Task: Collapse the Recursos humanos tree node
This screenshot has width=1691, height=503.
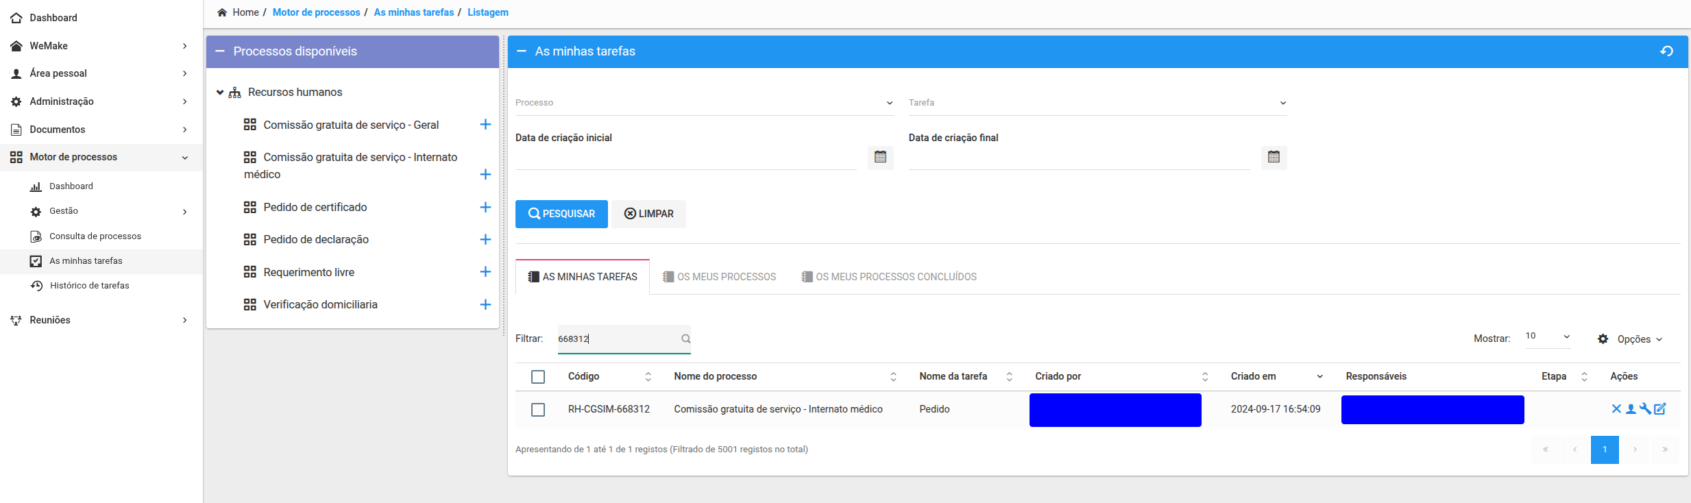Action: [220, 93]
